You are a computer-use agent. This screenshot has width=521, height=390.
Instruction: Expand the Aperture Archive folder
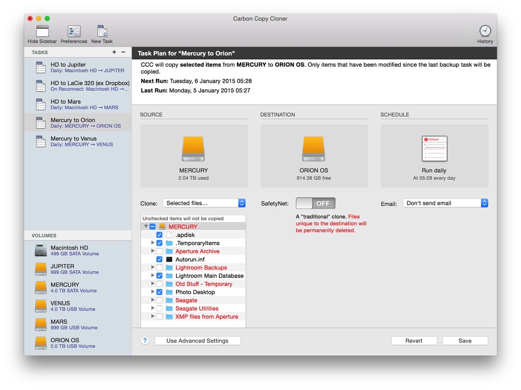click(153, 251)
